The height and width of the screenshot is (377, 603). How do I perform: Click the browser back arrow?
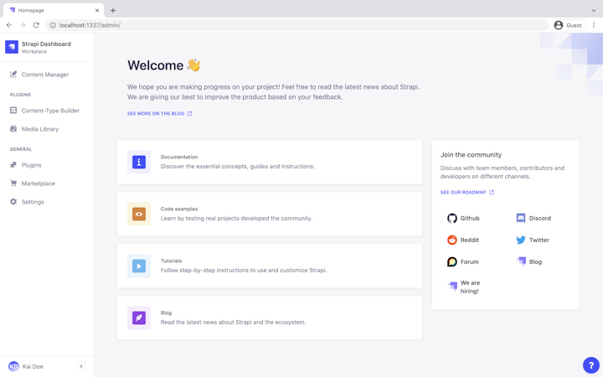9,25
